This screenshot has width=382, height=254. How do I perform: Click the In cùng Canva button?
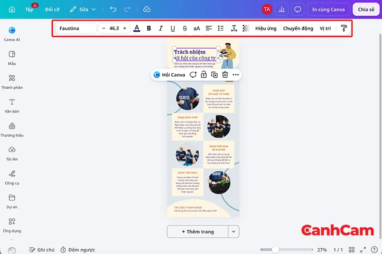(329, 10)
